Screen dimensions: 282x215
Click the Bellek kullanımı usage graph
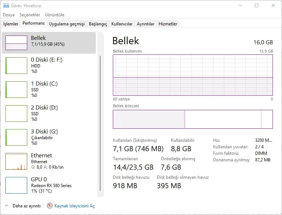[193, 75]
